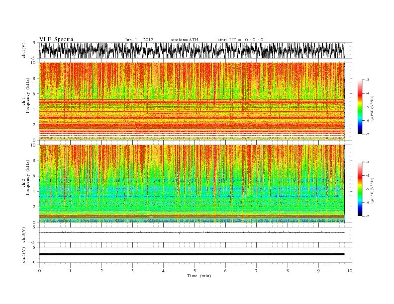Select the date text "Jun. 1 , 2012"
Screen dimensions: 394x304
tap(139, 40)
